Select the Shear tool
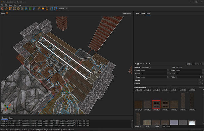 [x=34, y=9]
